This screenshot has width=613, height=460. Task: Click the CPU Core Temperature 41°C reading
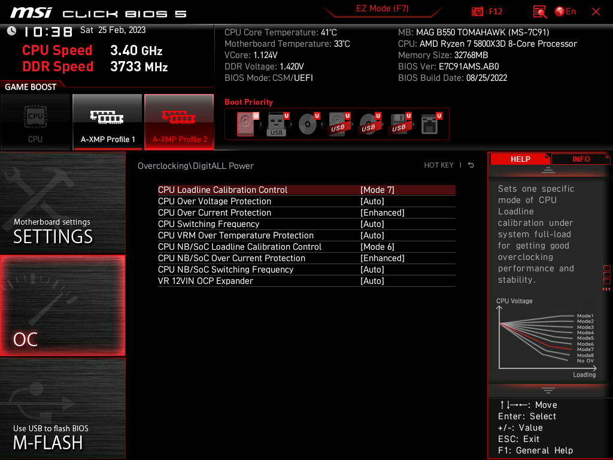point(281,32)
